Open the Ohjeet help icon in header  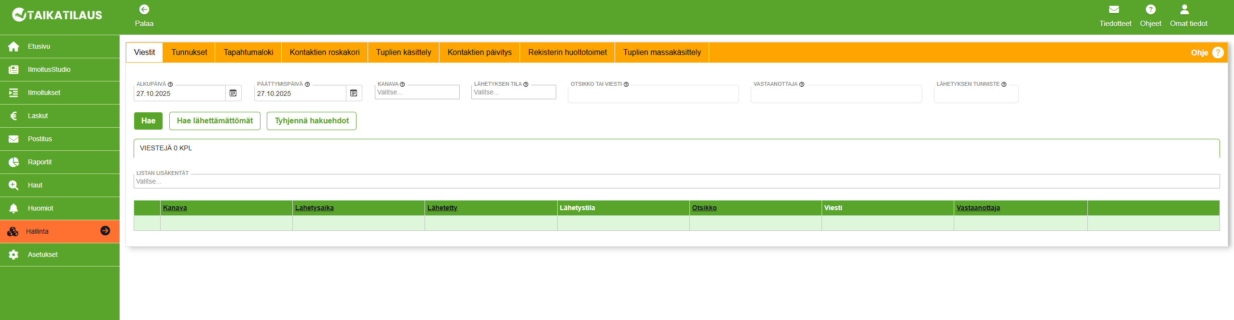[x=1150, y=10]
